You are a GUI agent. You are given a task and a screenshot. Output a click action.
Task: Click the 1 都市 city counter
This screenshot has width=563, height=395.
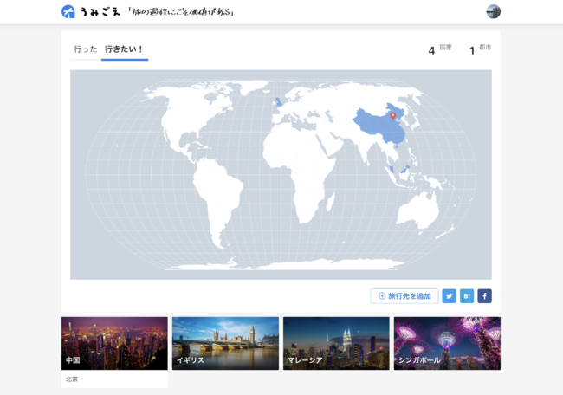coord(480,49)
